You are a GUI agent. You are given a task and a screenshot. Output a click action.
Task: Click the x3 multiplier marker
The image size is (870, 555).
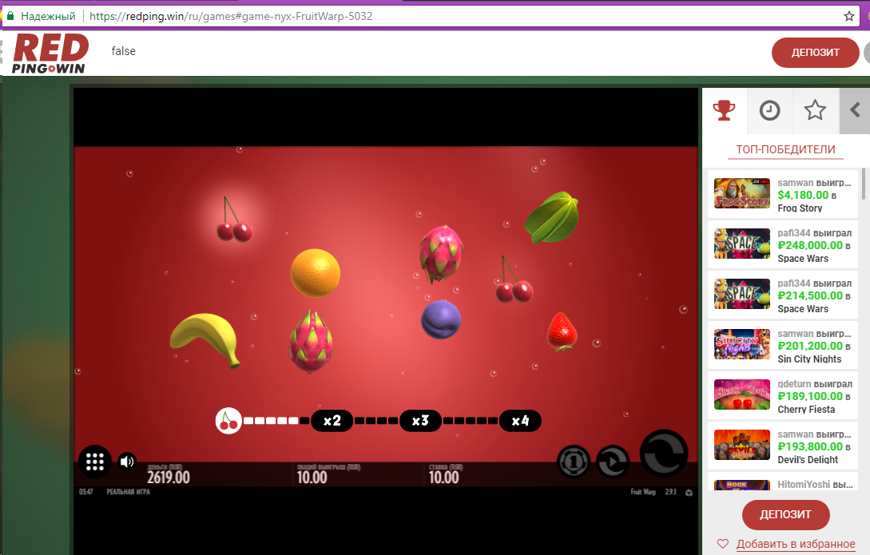coord(420,421)
